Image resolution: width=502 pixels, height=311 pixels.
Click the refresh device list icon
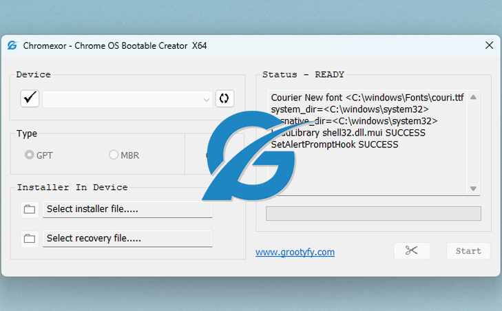pyautogui.click(x=224, y=98)
